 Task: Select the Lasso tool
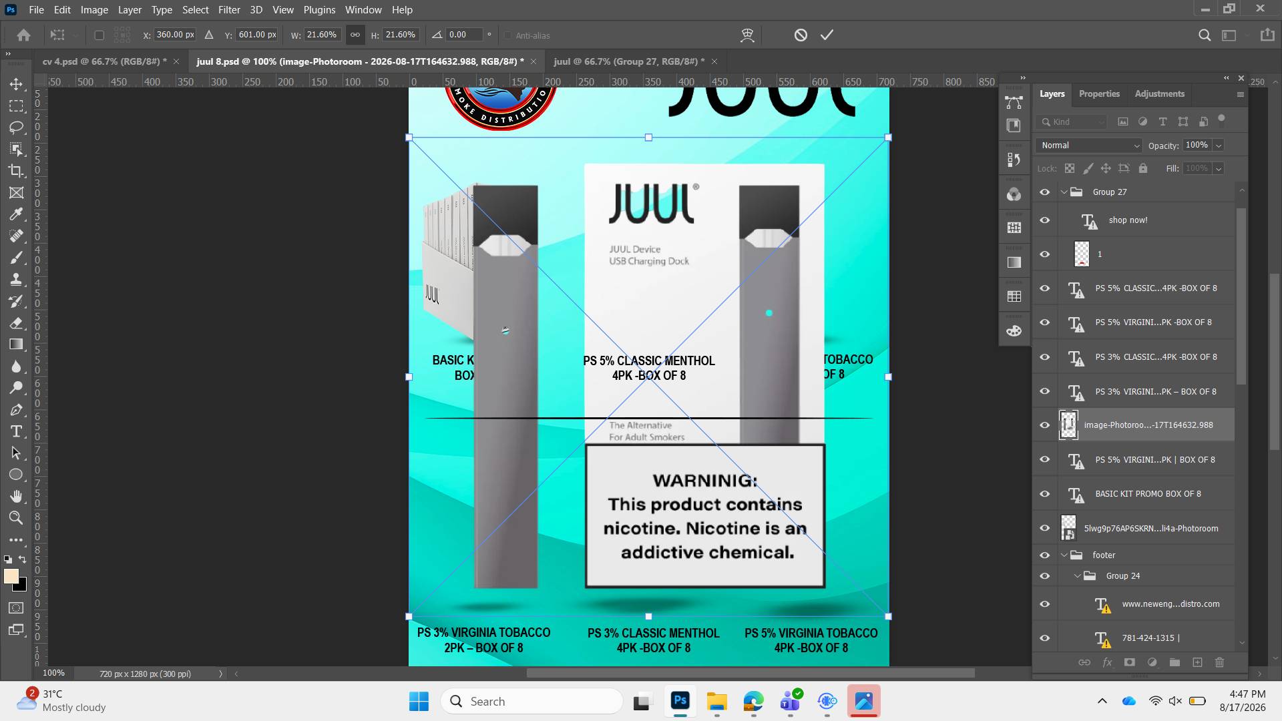(x=16, y=128)
